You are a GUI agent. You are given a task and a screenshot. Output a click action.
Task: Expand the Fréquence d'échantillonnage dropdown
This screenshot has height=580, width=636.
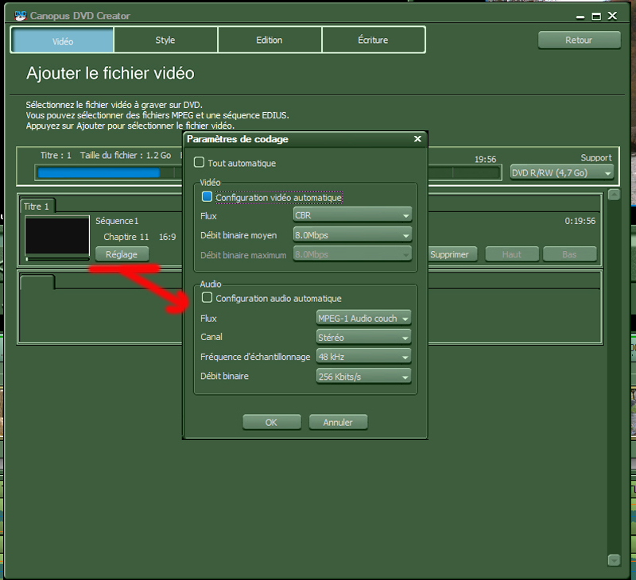363,357
